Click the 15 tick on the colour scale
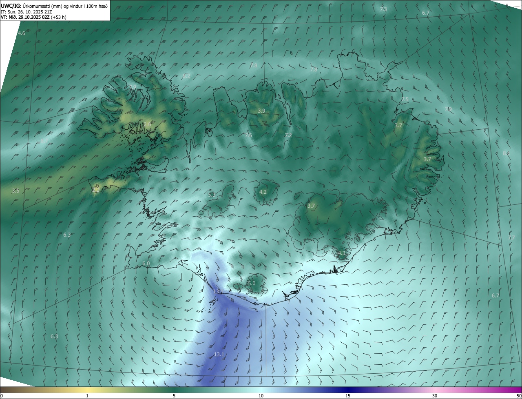Screen dimensions: 522x399 tap(348, 396)
